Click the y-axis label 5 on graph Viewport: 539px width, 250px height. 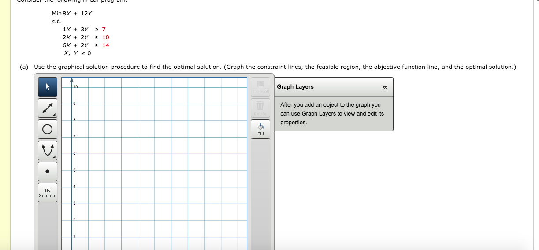point(74,170)
